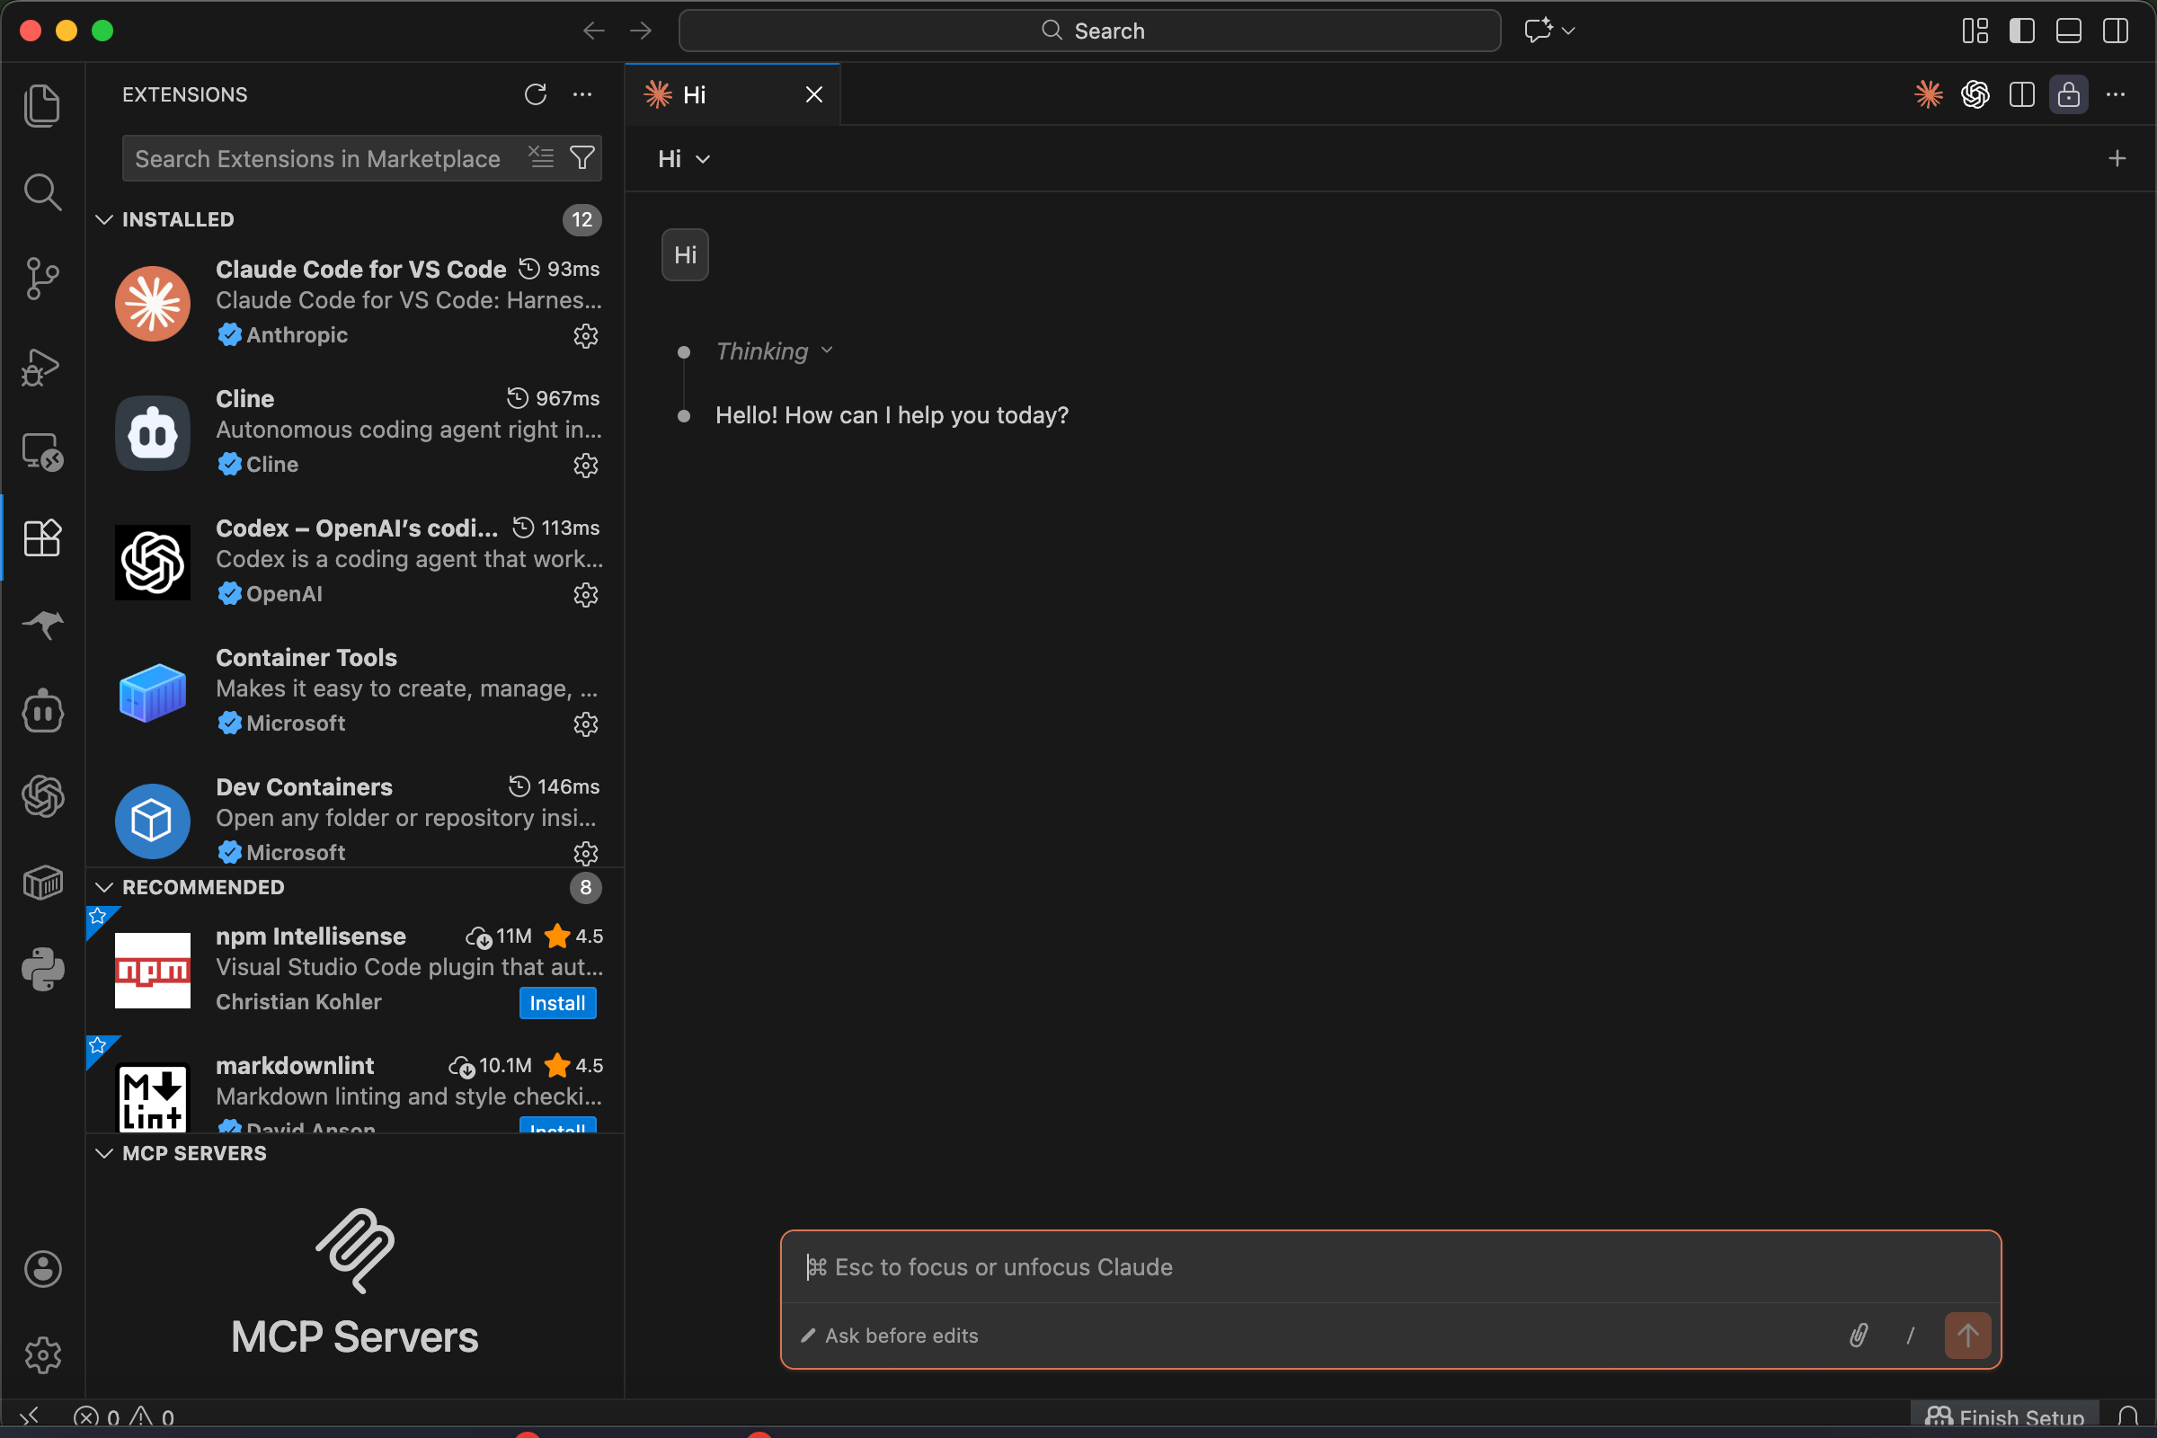Focus the Claude message input box

coord(1390,1266)
